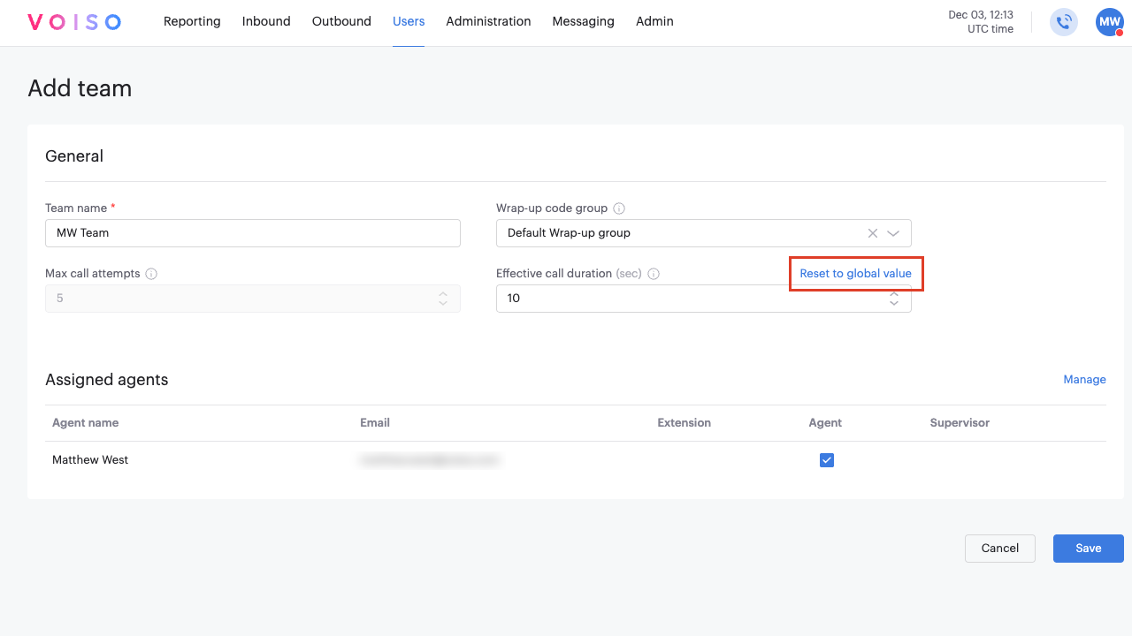
Task: Click the Team name input field
Action: coord(252,233)
